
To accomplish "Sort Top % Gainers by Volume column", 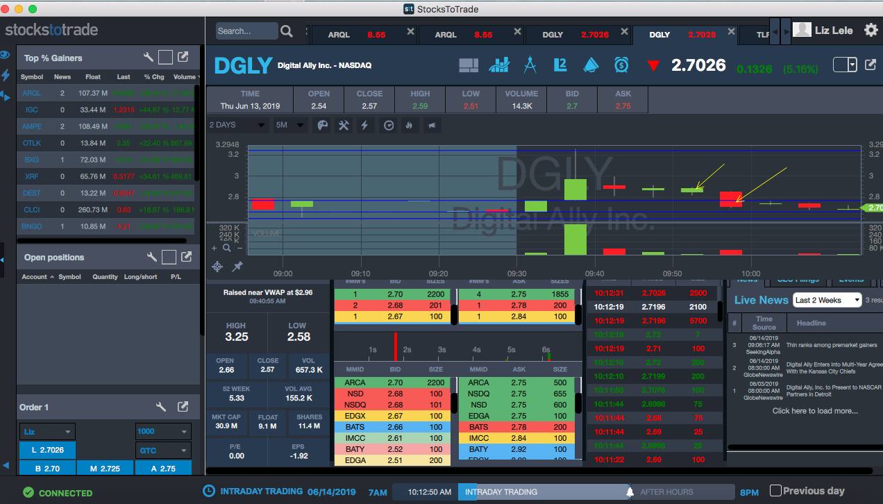I will (x=185, y=77).
